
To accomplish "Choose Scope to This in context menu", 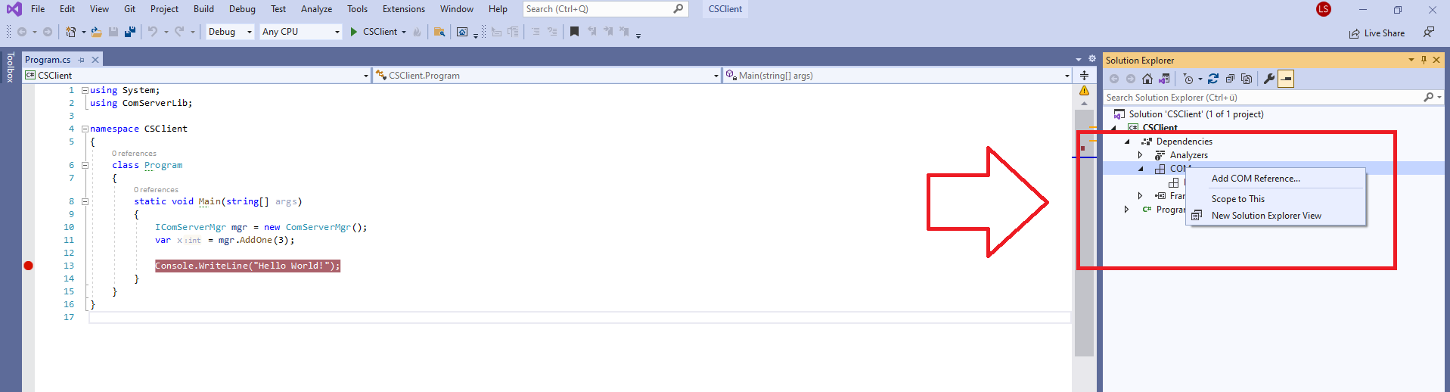I will (1238, 199).
